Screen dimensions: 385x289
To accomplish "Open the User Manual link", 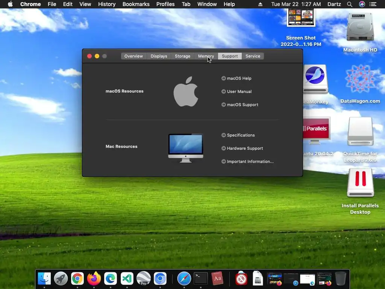I will [236, 91].
